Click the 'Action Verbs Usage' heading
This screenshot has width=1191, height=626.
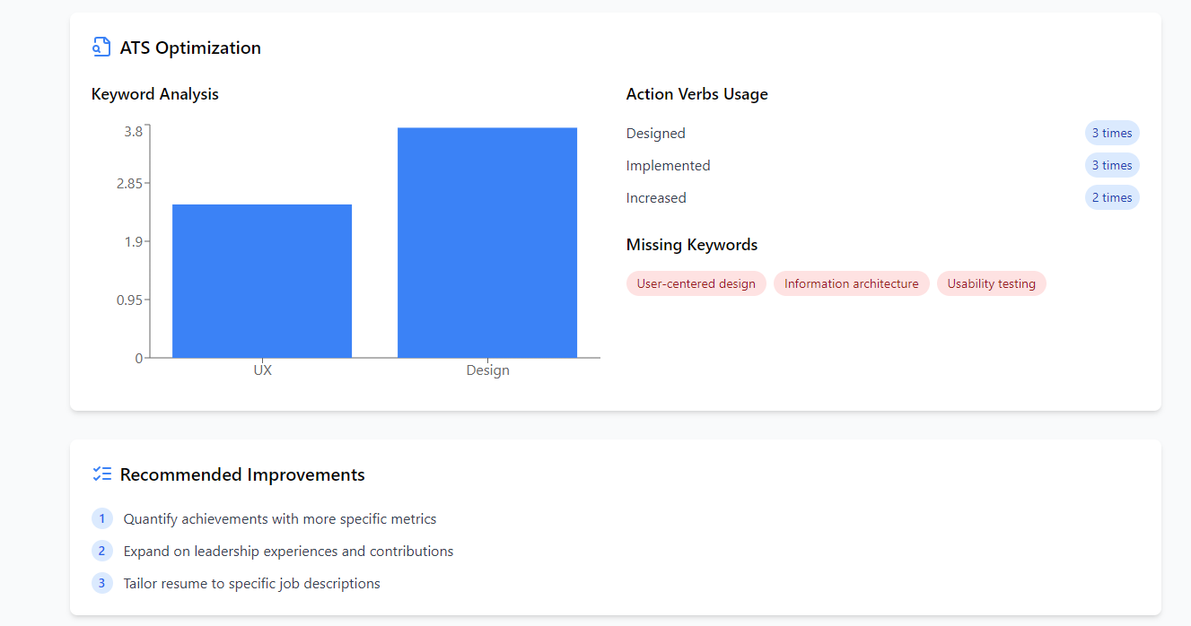[x=697, y=94]
